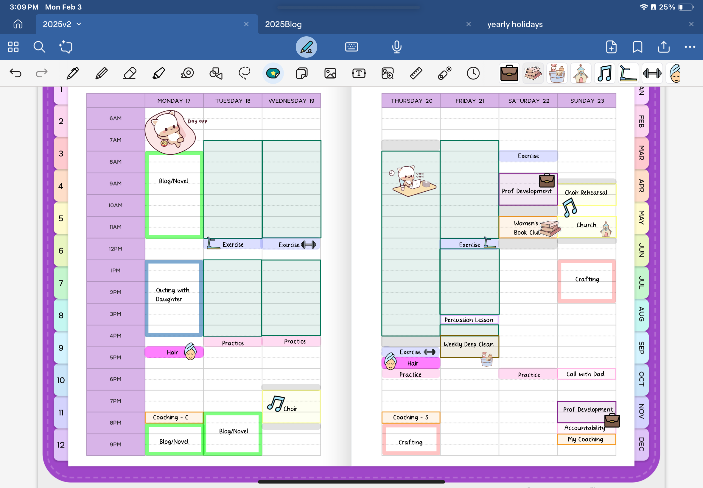Choose the music note sticker
Viewport: 703px width, 488px height.
pos(604,74)
